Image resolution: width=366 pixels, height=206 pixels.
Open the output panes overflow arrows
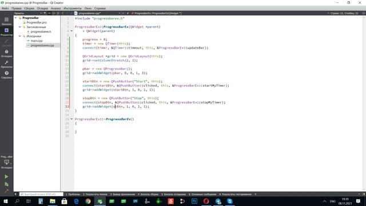point(256,194)
